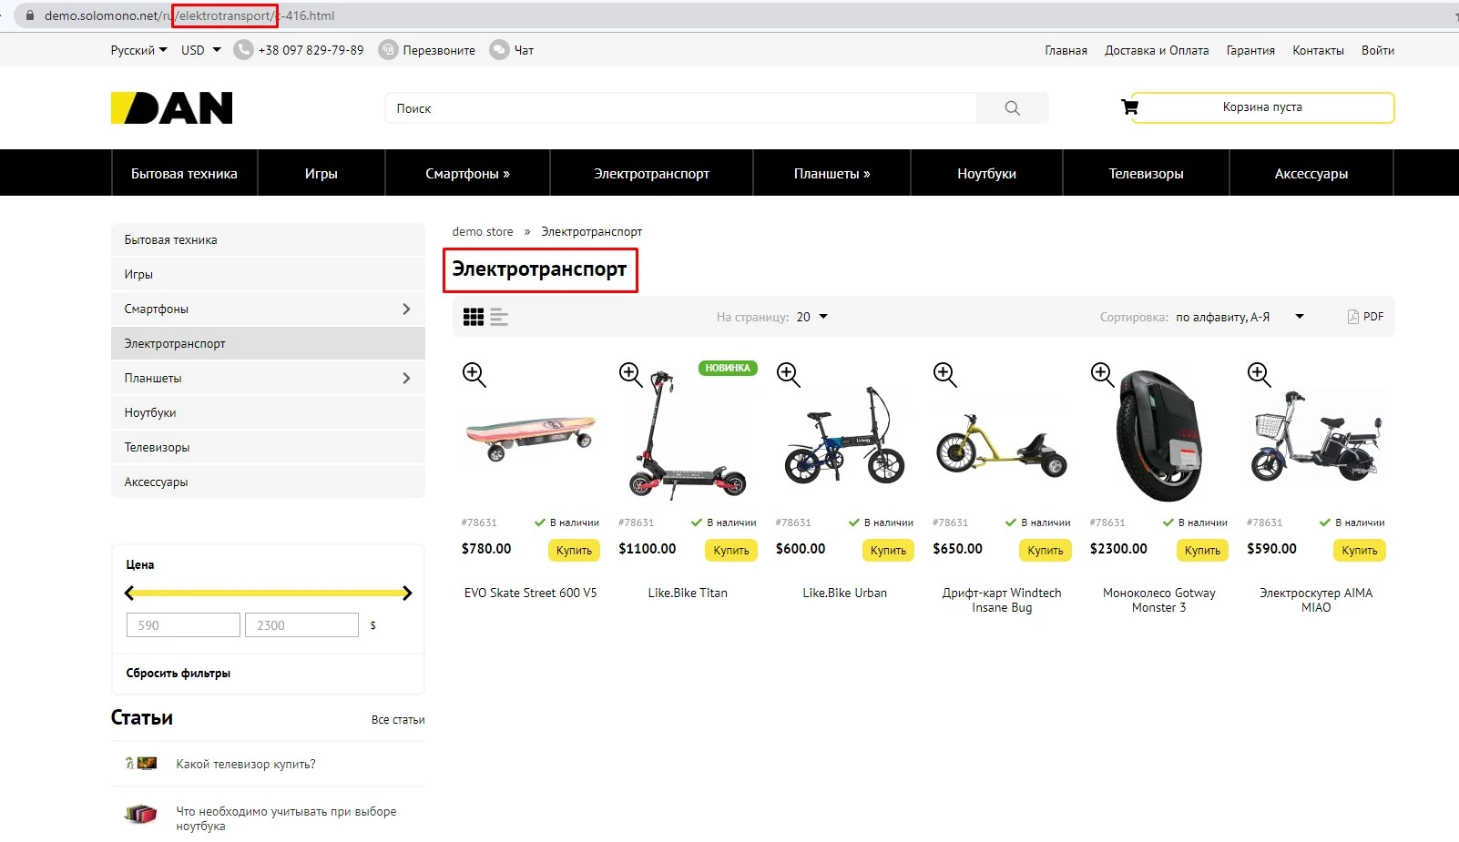This screenshot has width=1459, height=842.
Task: Open the currency dropdown showing USD
Action: [199, 50]
